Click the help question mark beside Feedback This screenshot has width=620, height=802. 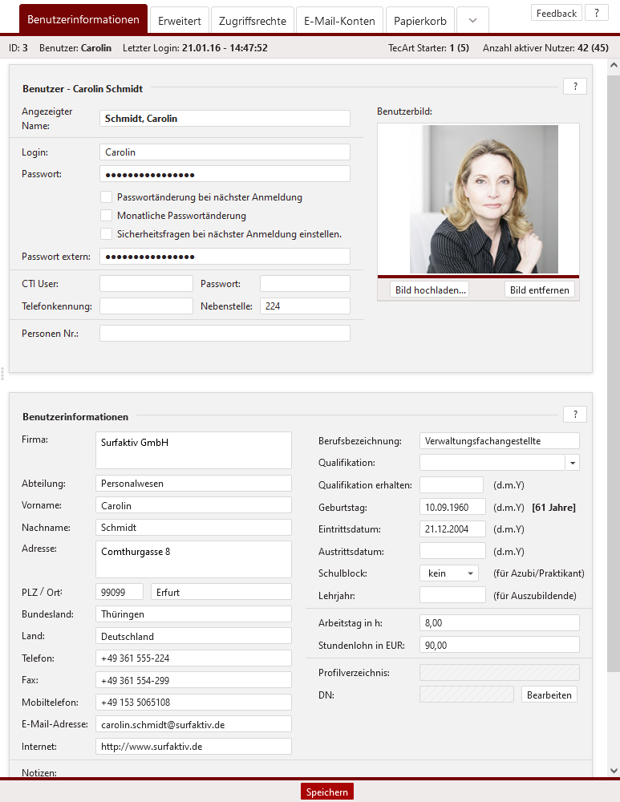tap(596, 13)
